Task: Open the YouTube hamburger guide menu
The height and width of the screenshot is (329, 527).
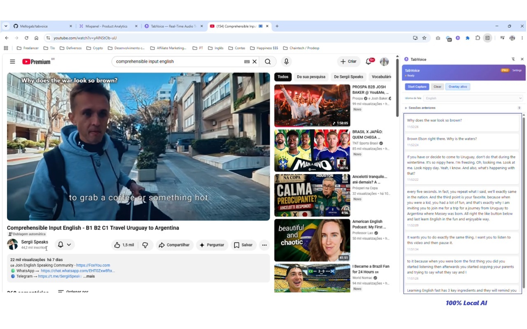Action: click(12, 62)
